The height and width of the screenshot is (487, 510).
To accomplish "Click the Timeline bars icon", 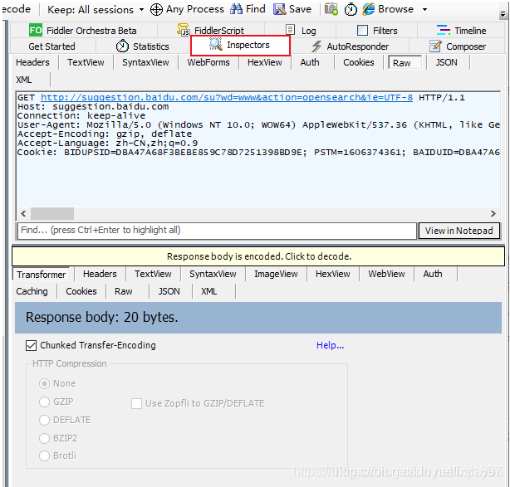I will pyautogui.click(x=443, y=30).
